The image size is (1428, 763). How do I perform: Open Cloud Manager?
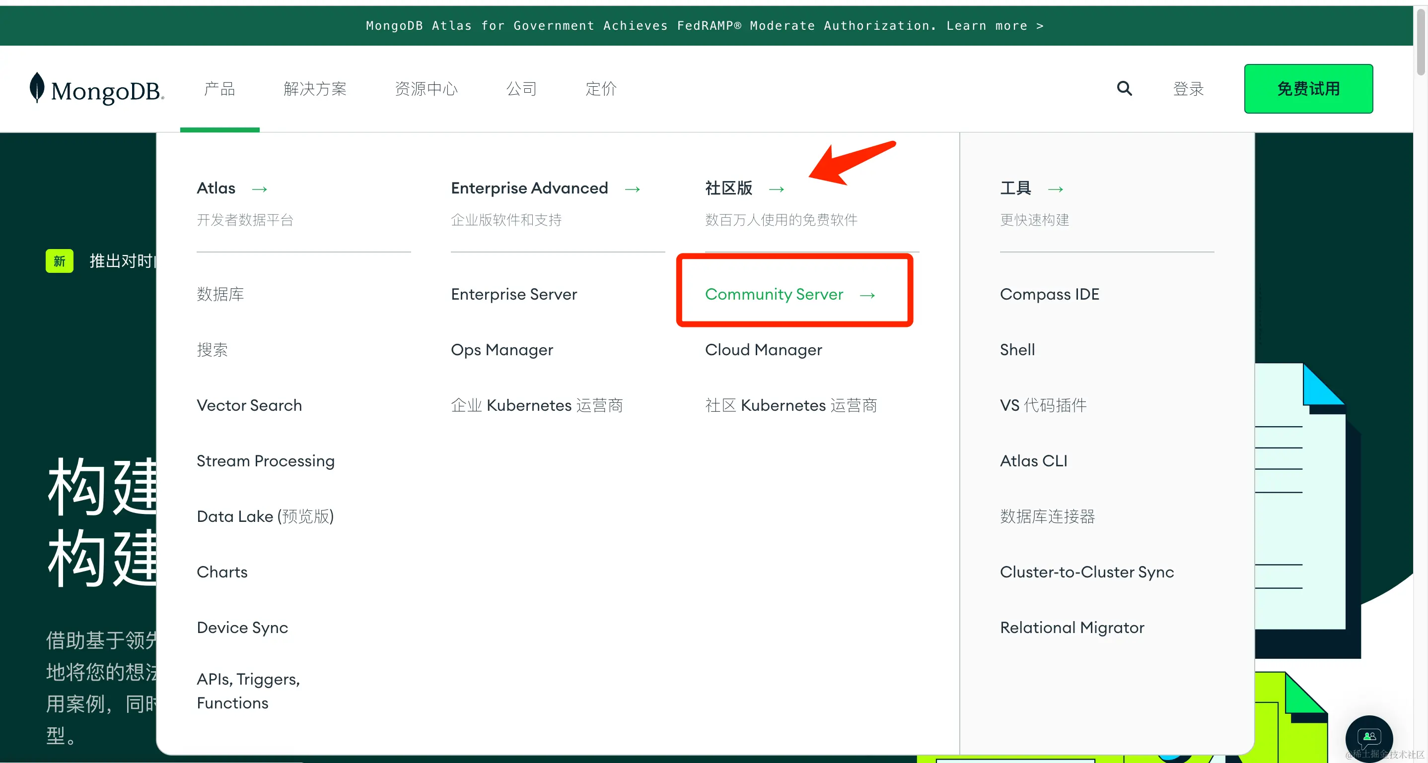[763, 350]
